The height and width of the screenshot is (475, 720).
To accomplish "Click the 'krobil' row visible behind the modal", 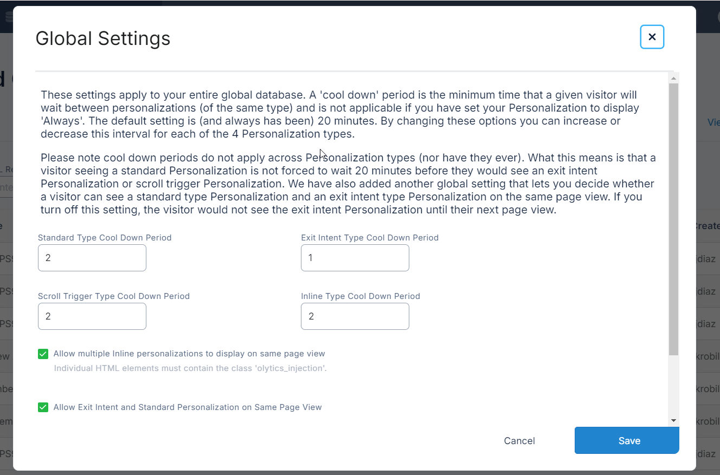I will [x=710, y=356].
